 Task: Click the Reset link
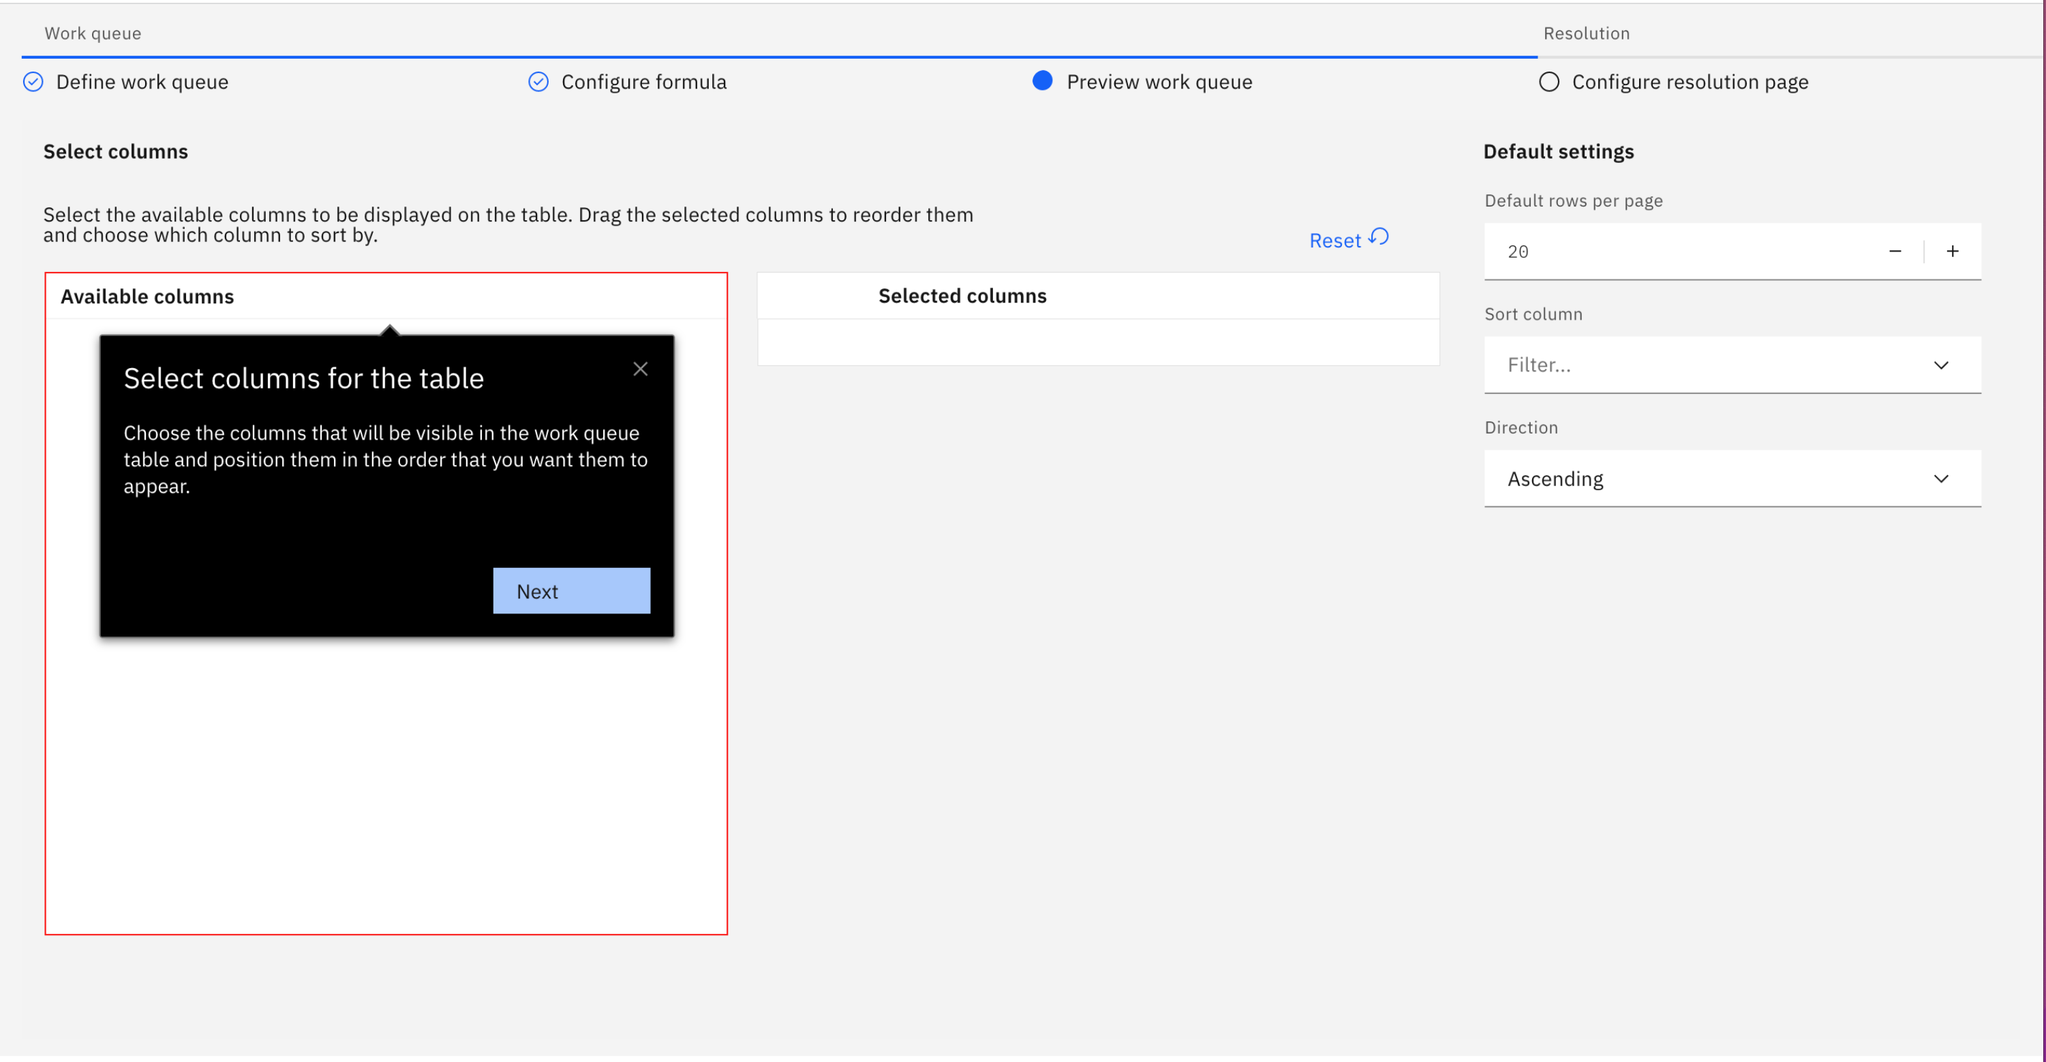(1335, 241)
